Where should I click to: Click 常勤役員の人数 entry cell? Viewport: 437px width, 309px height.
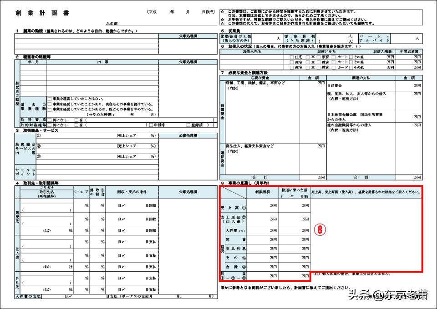267,39
